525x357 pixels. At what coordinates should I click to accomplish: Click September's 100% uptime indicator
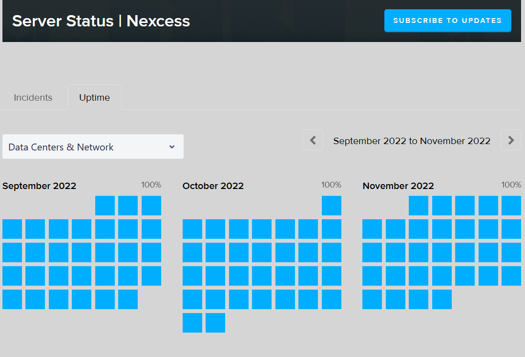click(x=152, y=185)
